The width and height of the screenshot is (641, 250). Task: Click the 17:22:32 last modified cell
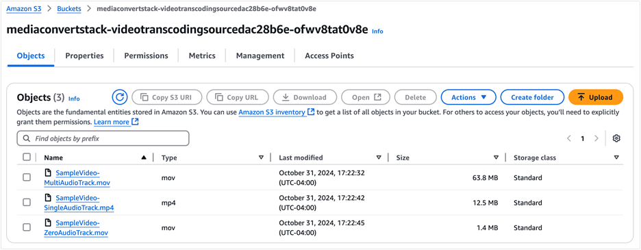pos(322,177)
